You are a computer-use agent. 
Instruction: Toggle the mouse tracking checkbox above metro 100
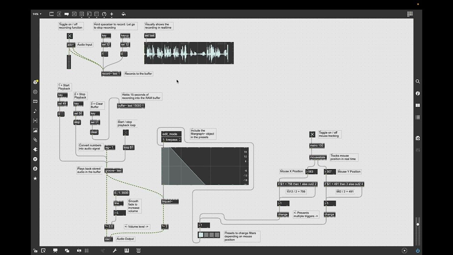pyautogui.click(x=312, y=134)
